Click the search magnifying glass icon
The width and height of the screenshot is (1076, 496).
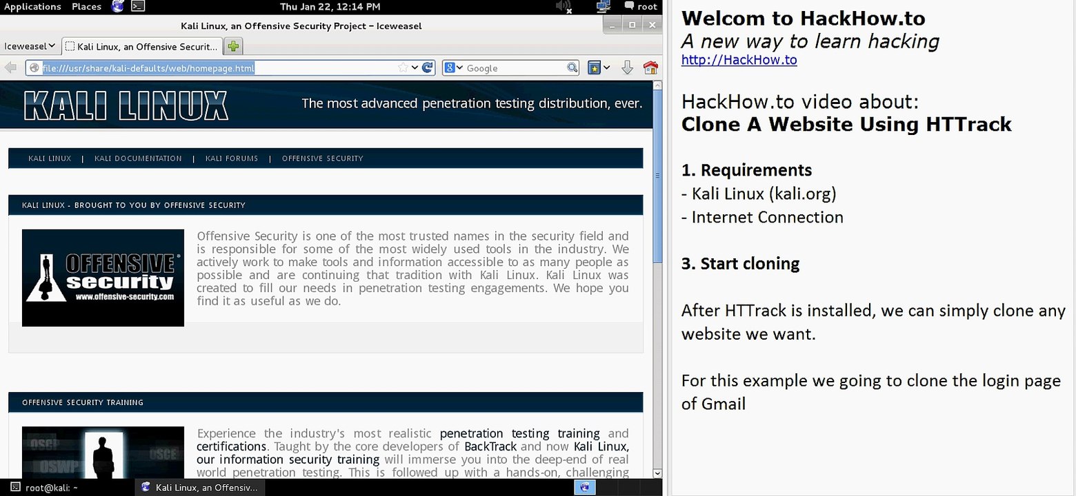tap(572, 68)
